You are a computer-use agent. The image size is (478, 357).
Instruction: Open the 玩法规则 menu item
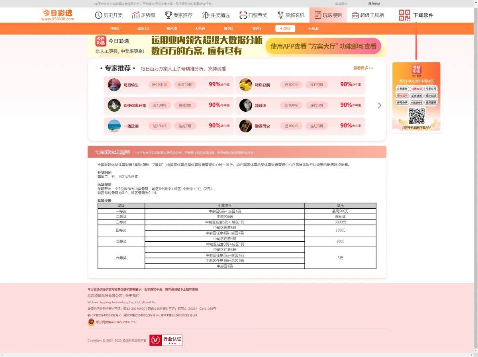click(328, 15)
